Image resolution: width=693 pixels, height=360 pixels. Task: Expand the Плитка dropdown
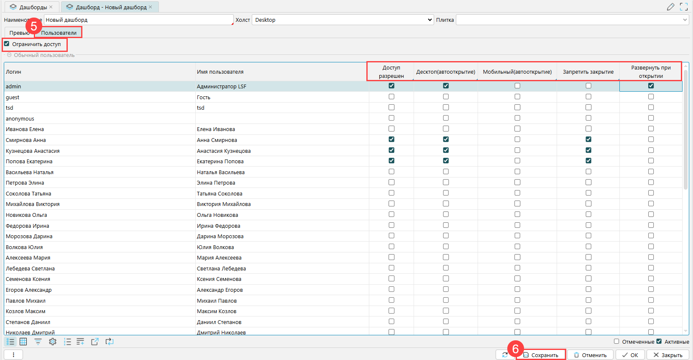685,20
